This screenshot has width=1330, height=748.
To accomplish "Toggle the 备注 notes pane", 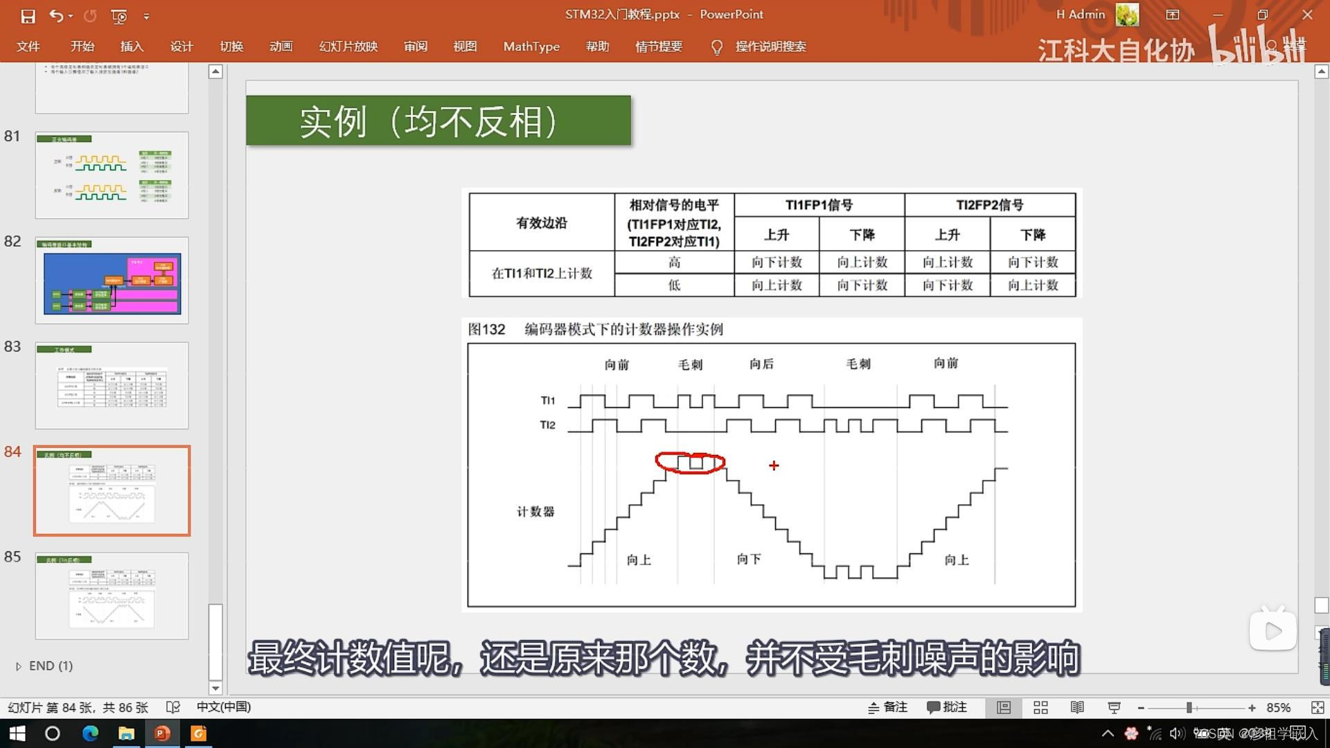I will pyautogui.click(x=888, y=707).
